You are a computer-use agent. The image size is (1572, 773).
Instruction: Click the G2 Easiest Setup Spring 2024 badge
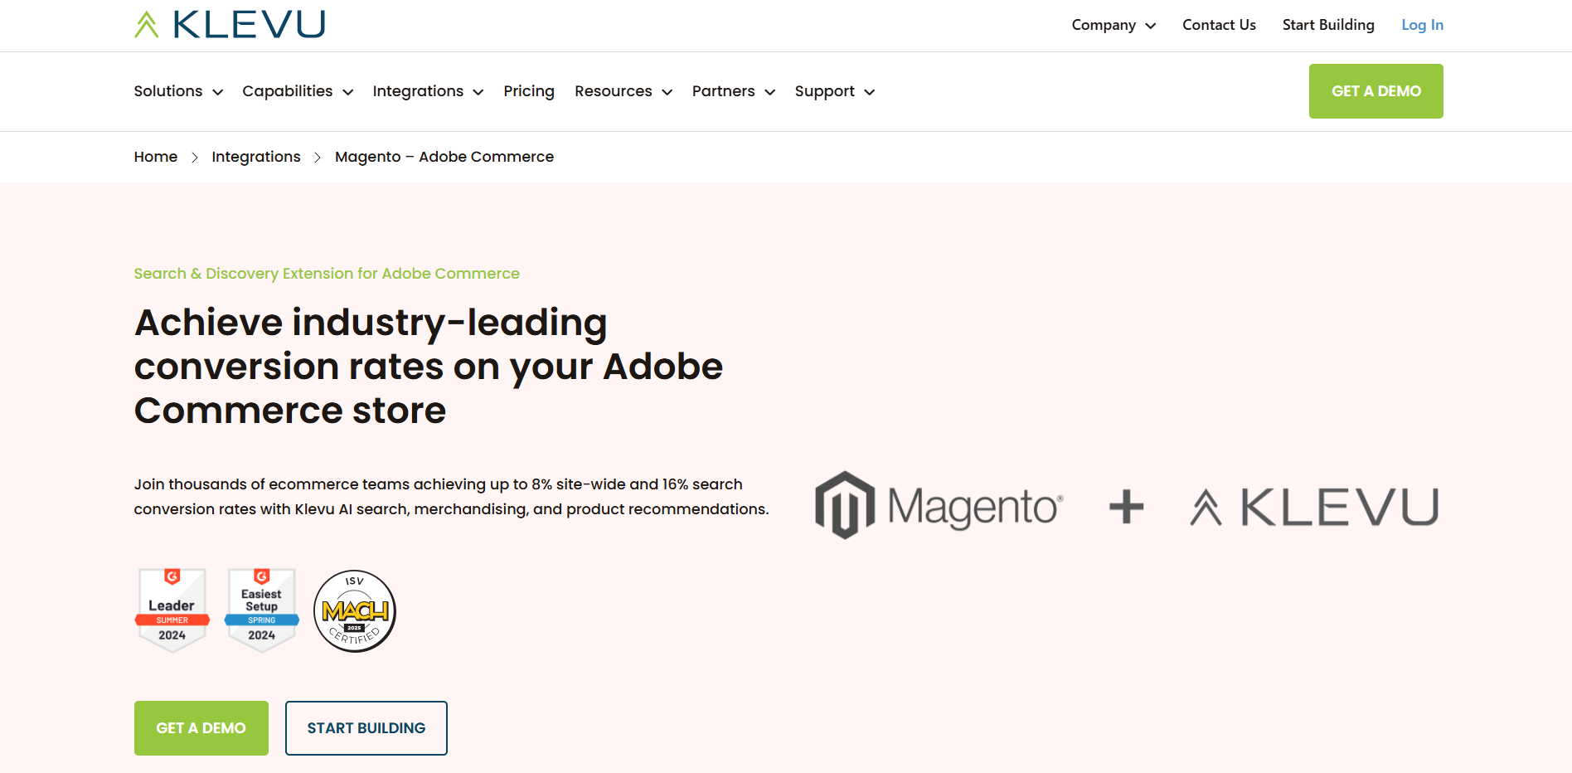[x=261, y=610]
